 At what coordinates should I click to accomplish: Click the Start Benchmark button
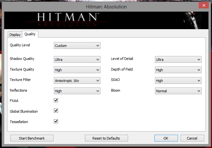click(32, 138)
